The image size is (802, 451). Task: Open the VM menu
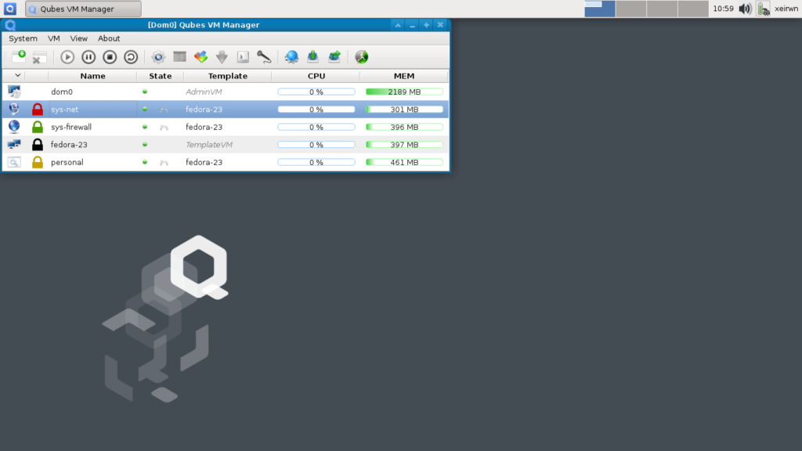pos(54,38)
